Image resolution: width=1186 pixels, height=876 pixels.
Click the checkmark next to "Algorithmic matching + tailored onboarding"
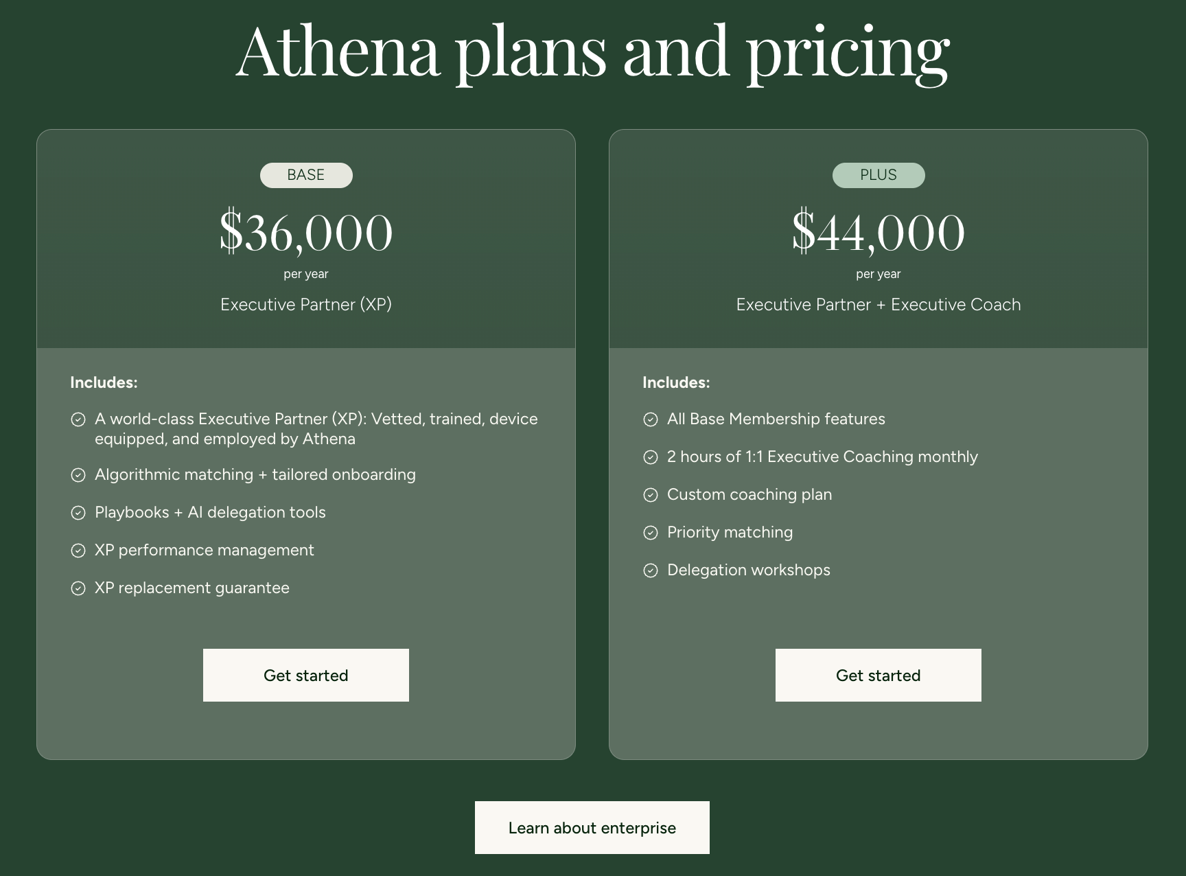(78, 474)
